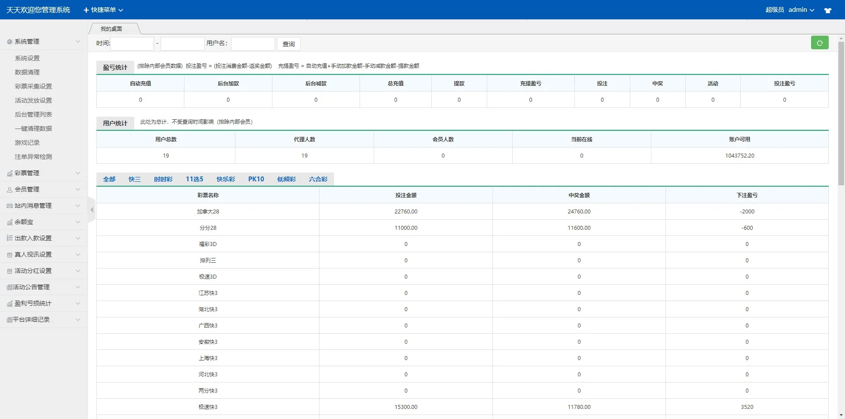The width and height of the screenshot is (845, 419).
Task: Select the 真人视讯设置 icon in sidebar
Action: coord(9,254)
